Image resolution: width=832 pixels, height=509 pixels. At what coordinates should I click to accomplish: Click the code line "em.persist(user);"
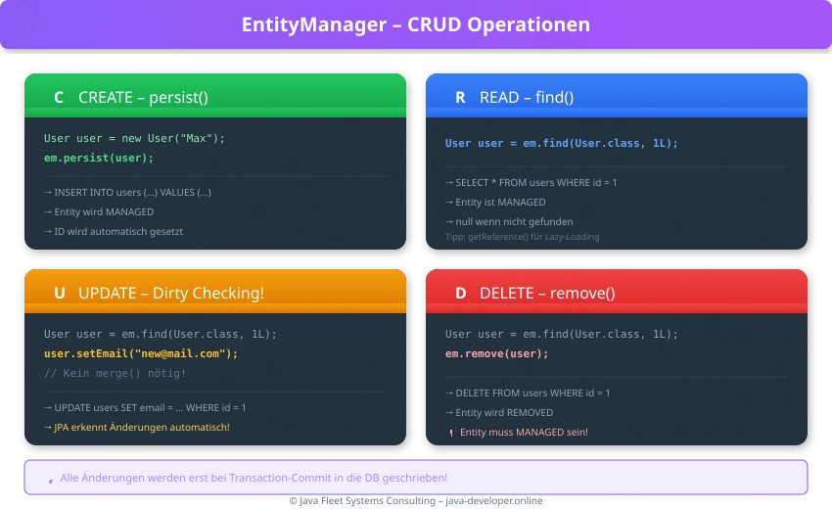(99, 158)
